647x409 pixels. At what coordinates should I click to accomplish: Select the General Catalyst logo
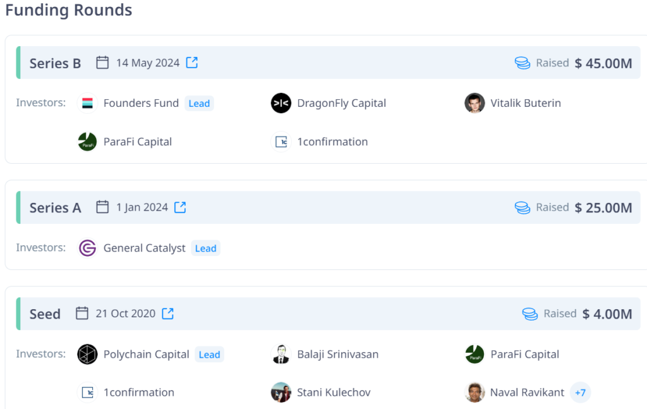(87, 248)
